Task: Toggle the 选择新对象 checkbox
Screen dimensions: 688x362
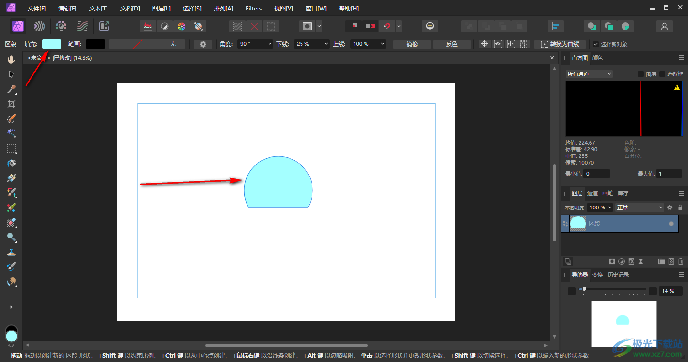Action: pyautogui.click(x=596, y=44)
